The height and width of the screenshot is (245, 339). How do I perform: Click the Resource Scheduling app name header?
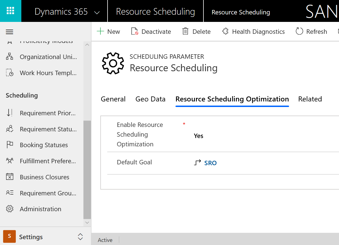[156, 12]
